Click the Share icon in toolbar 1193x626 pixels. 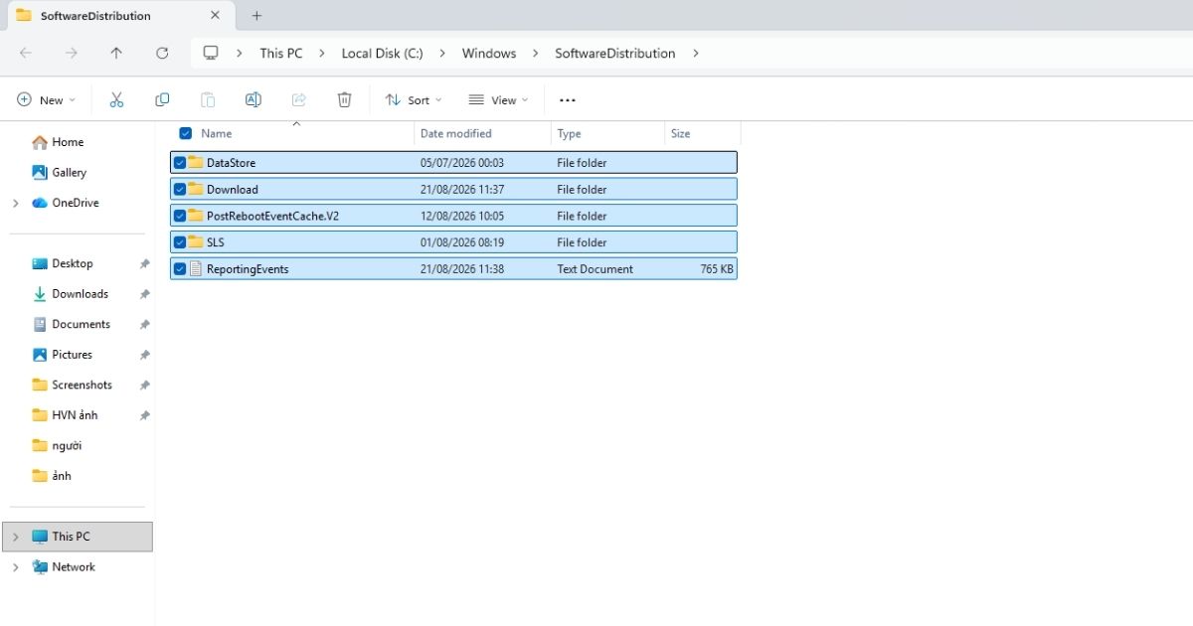pyautogui.click(x=298, y=99)
